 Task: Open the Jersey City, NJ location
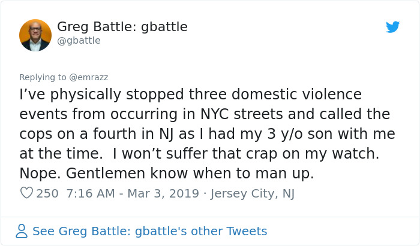pyautogui.click(x=253, y=194)
